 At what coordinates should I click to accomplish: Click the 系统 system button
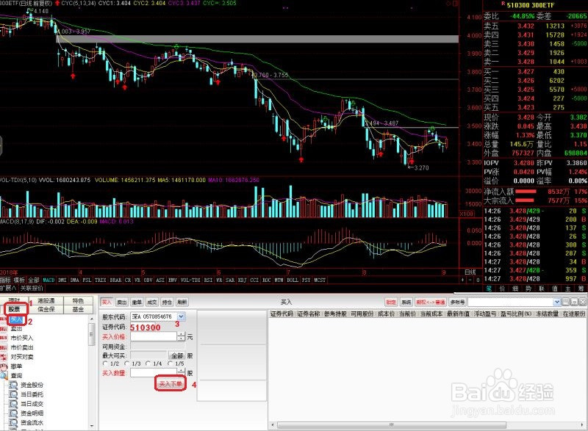(406, 302)
